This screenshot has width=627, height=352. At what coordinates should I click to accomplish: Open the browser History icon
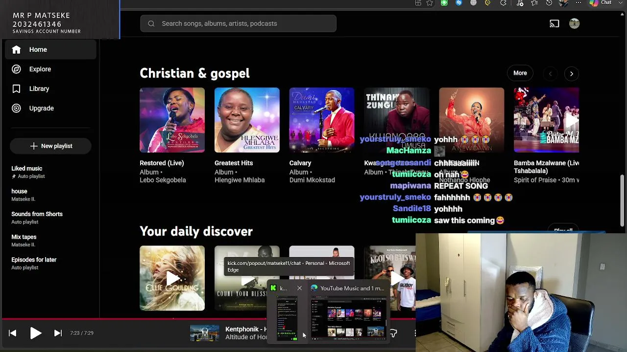[549, 3]
